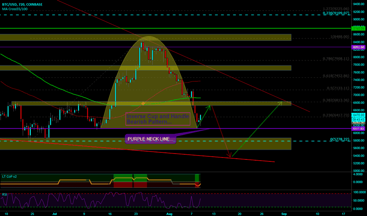Click date 13 on the time axis
This screenshot has height=216, width=367.
pos(214,214)
